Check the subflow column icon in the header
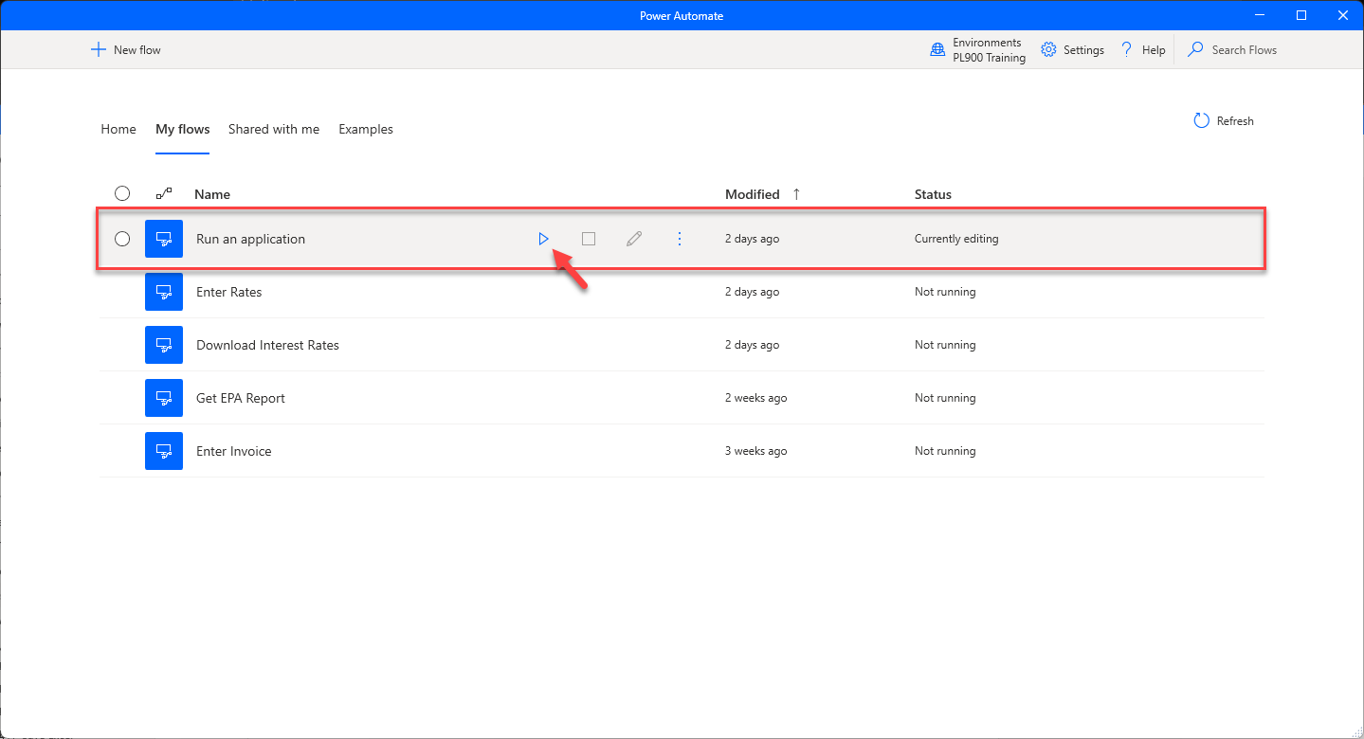Viewport: 1364px width, 739px height. click(163, 193)
